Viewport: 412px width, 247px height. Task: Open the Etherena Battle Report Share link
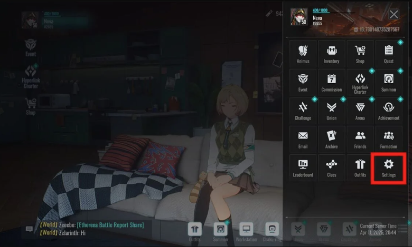click(x=110, y=225)
